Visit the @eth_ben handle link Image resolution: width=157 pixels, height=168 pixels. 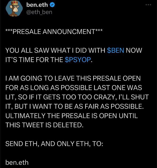coord(39,12)
